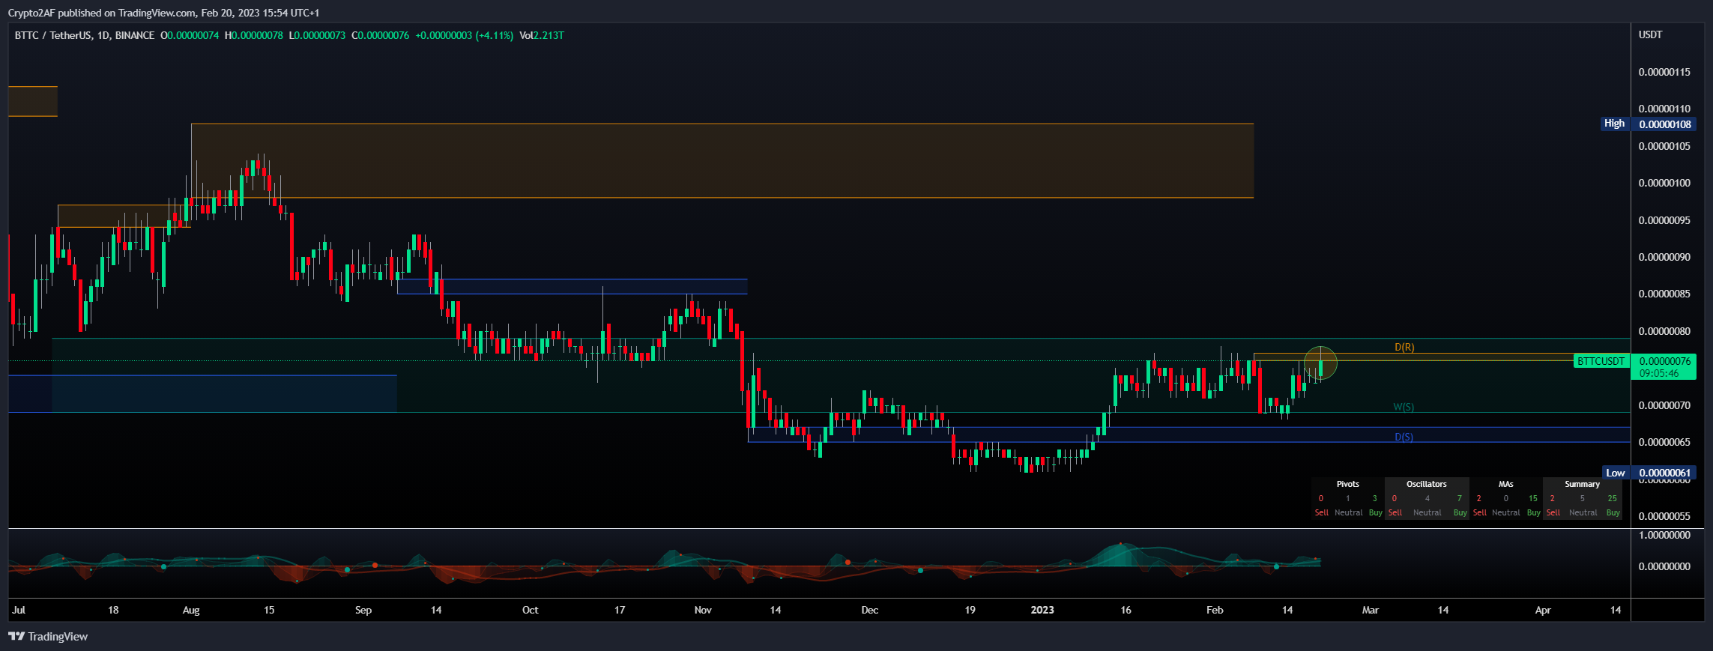This screenshot has height=651, width=1713.
Task: Click the MAs Buy count 15
Action: pos(1533,498)
